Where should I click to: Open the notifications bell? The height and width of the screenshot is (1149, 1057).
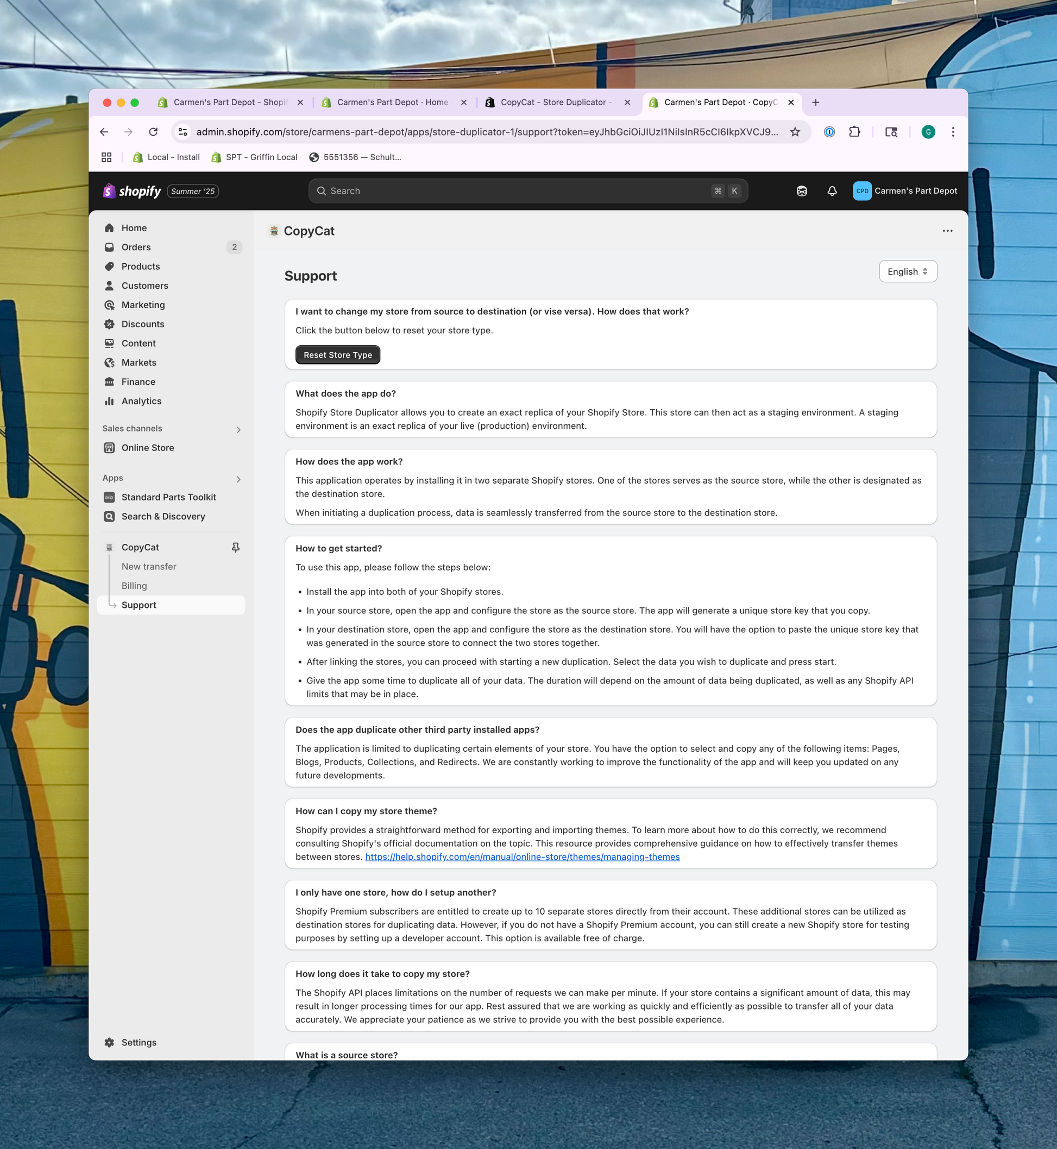(x=832, y=191)
